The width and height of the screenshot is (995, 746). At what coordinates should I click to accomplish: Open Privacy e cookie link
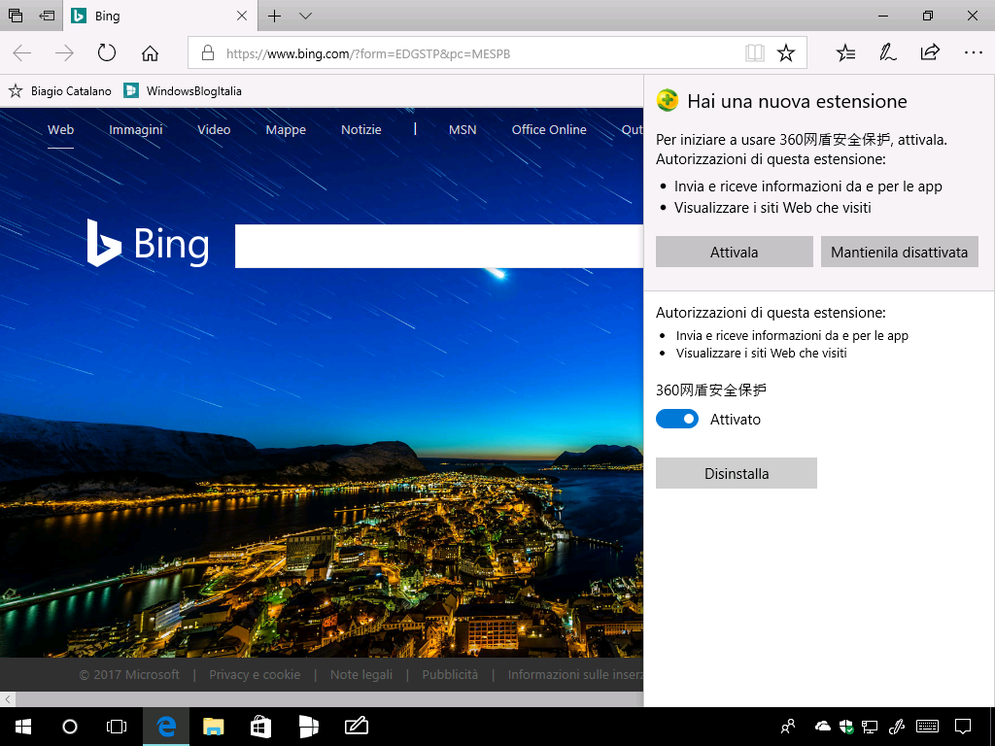point(255,674)
